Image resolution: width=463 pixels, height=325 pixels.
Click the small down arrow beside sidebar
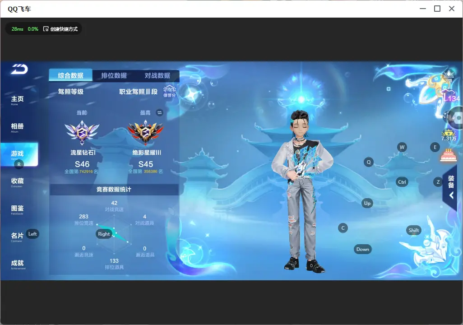point(45,192)
